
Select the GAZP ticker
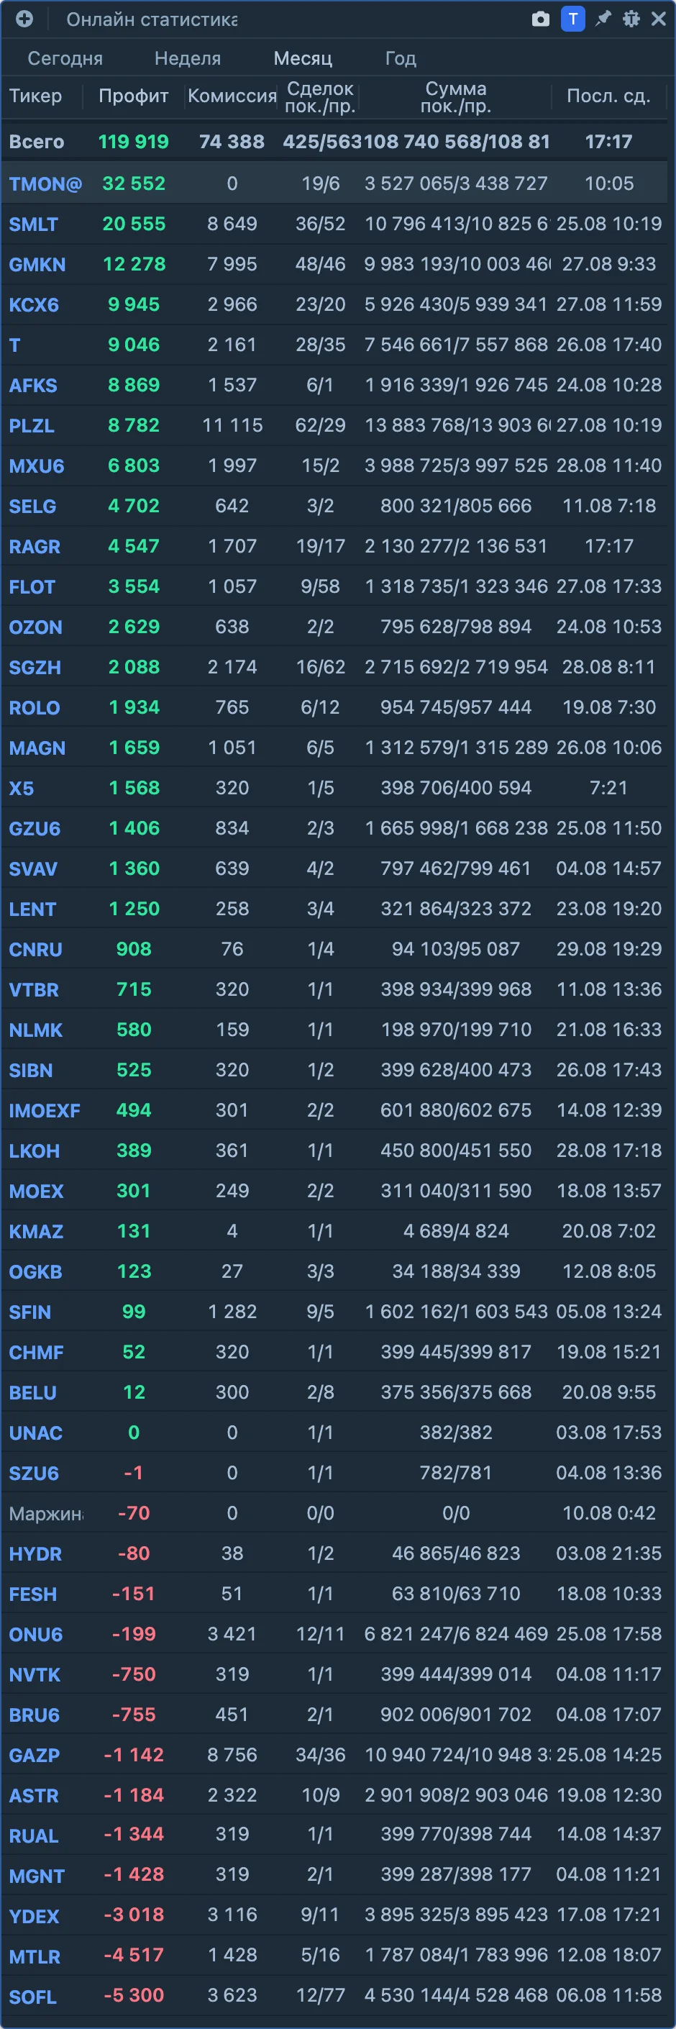click(34, 1756)
